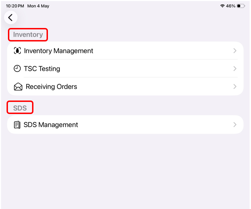Select the Inventory section header
Screen dimensions: 251x209
pyautogui.click(x=28, y=35)
